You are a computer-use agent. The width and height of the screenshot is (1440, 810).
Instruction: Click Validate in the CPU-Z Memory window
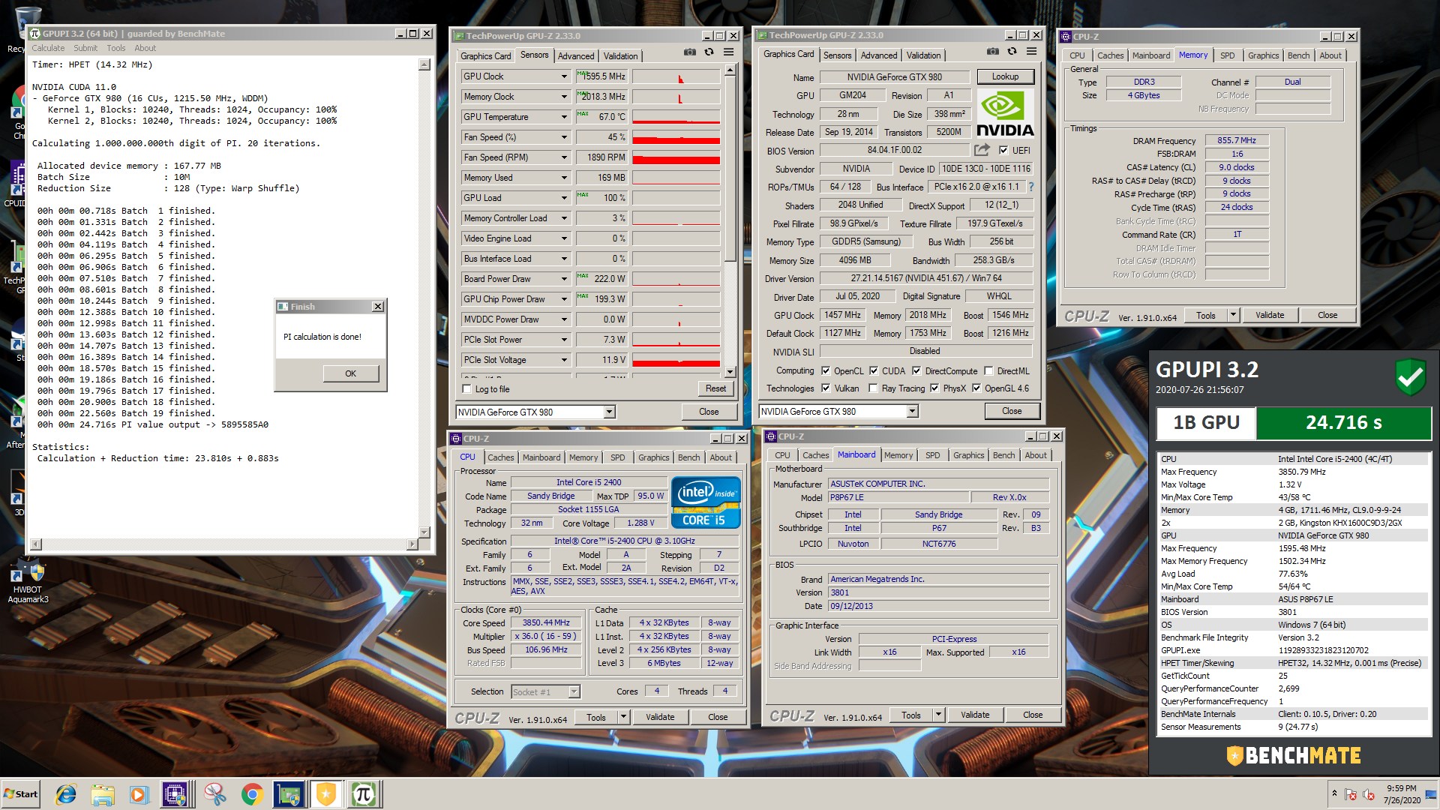coord(1270,315)
